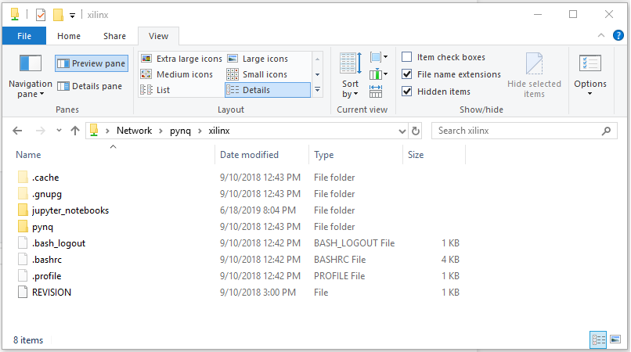This screenshot has height=352, width=631.
Task: Enable Item check boxes
Action: pyautogui.click(x=407, y=57)
